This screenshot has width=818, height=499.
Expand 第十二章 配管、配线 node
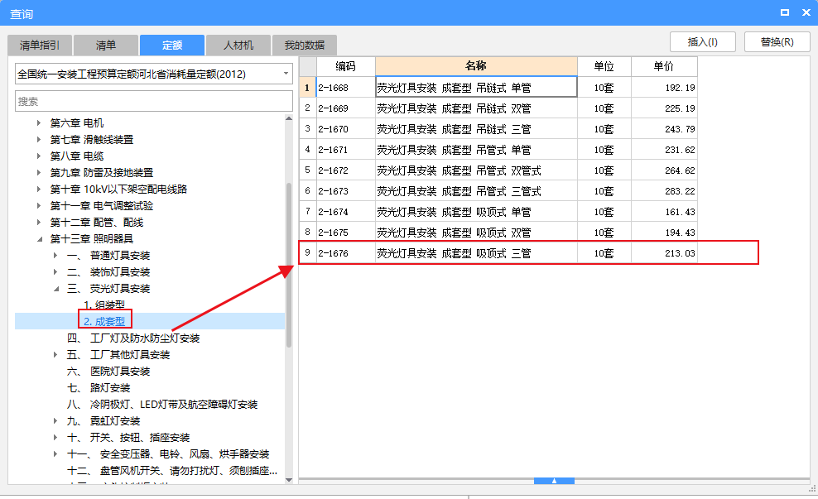coord(39,222)
